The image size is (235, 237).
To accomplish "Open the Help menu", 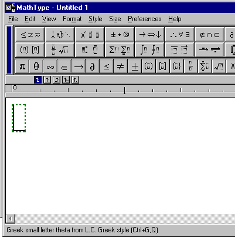I will pos(175,19).
